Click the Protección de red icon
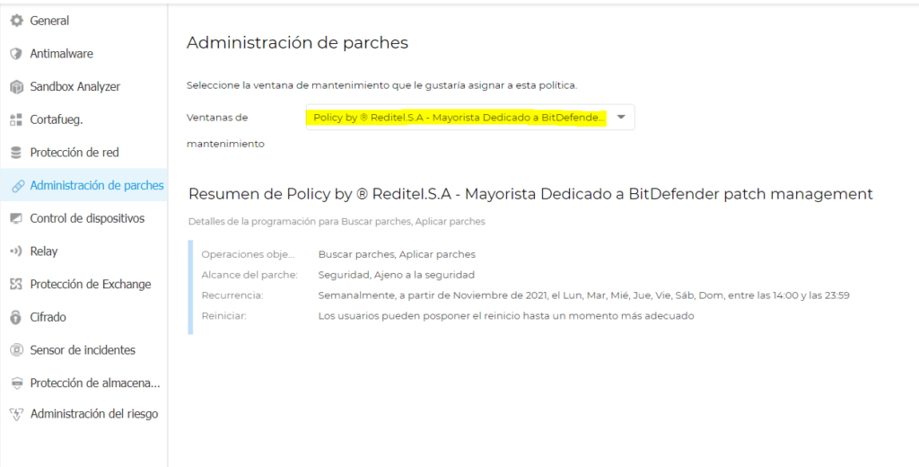This screenshot has height=467, width=919. (x=16, y=153)
